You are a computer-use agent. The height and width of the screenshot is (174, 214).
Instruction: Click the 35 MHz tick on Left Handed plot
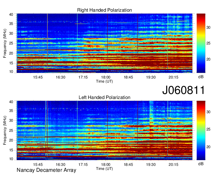[11, 111]
